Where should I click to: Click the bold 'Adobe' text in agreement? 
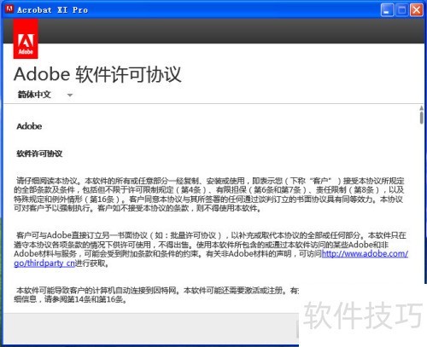(x=29, y=126)
